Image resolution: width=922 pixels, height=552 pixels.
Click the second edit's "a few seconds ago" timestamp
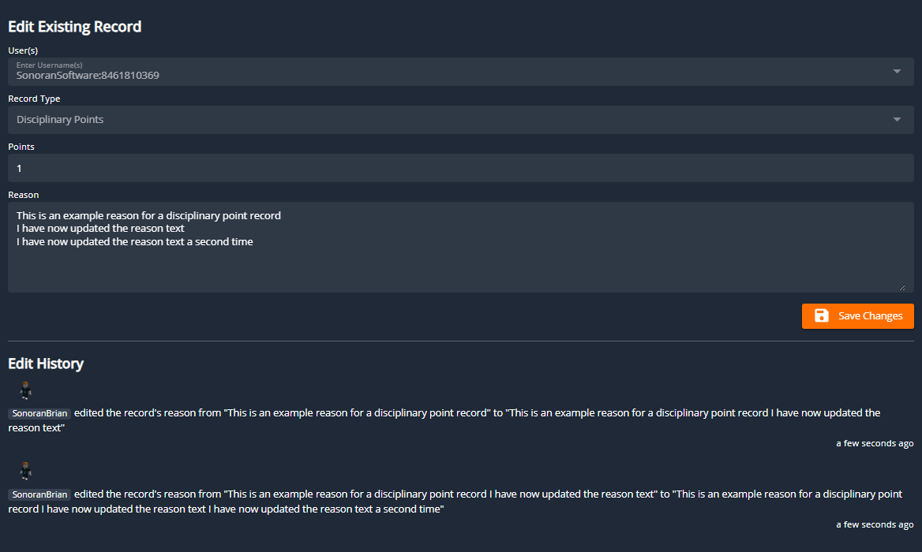point(875,524)
